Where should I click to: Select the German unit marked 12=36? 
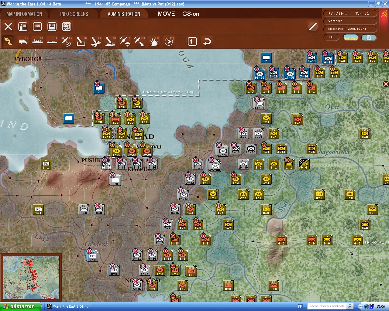[136, 163]
